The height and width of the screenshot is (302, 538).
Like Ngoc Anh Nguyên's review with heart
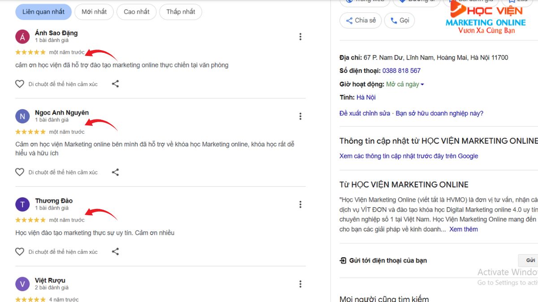(x=20, y=172)
